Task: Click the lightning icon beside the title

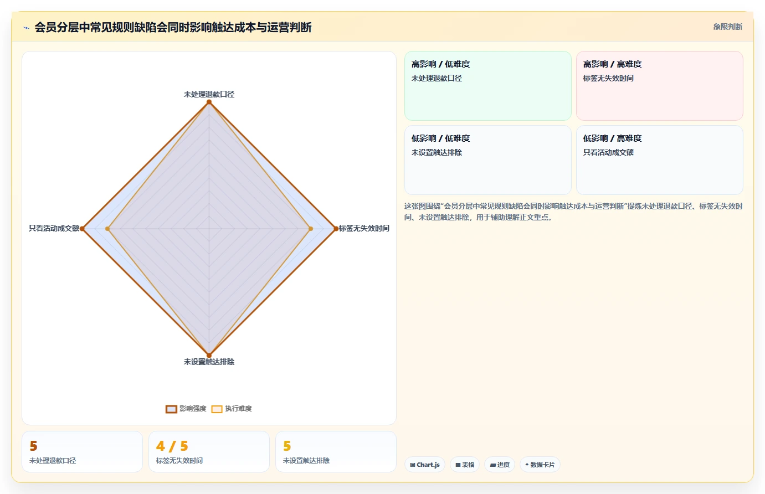Action: (26, 28)
